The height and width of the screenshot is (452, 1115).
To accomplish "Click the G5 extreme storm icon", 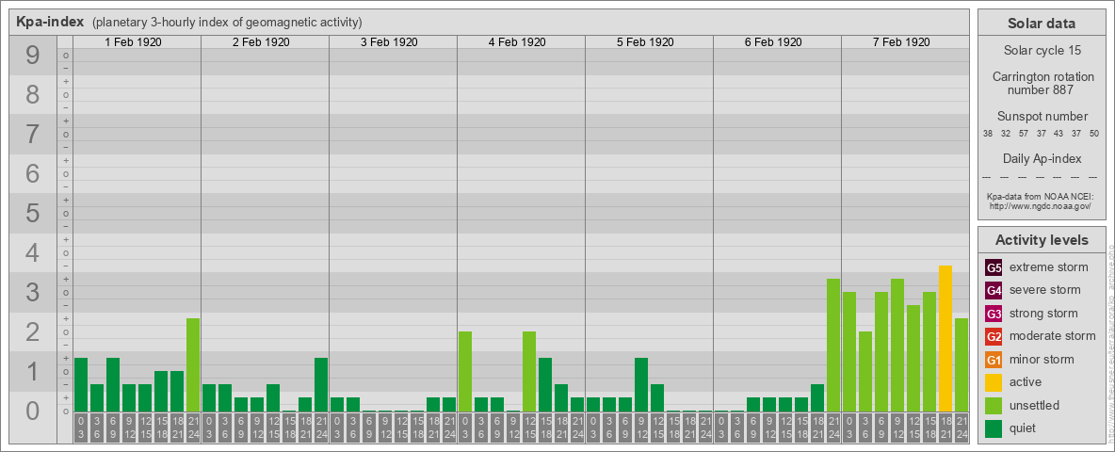I will (x=994, y=268).
